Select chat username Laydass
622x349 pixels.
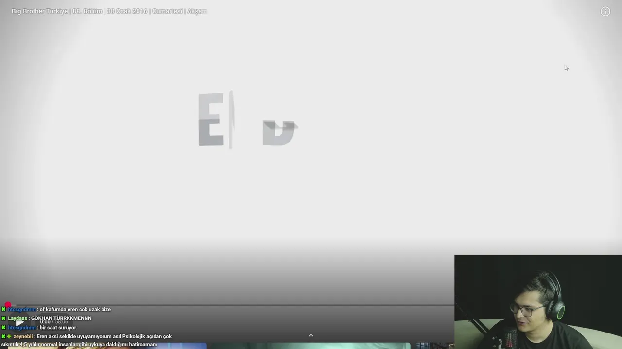[x=17, y=318]
